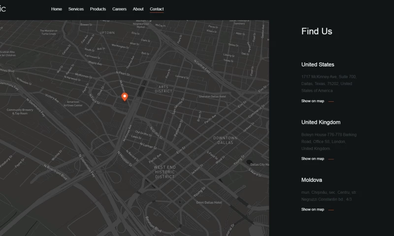
Task: Show the United Kingdom office on the map
Action: pyautogui.click(x=313, y=159)
